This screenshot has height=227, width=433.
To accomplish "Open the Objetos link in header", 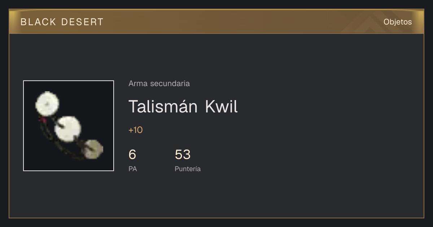I will pyautogui.click(x=398, y=22).
